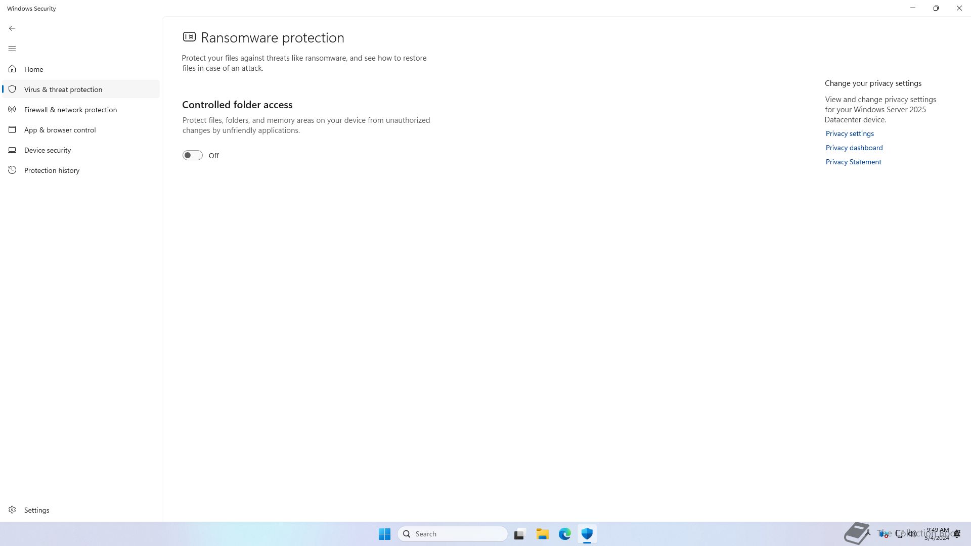This screenshot has height=546, width=971.
Task: Click the taskbar Search box
Action: pyautogui.click(x=453, y=534)
